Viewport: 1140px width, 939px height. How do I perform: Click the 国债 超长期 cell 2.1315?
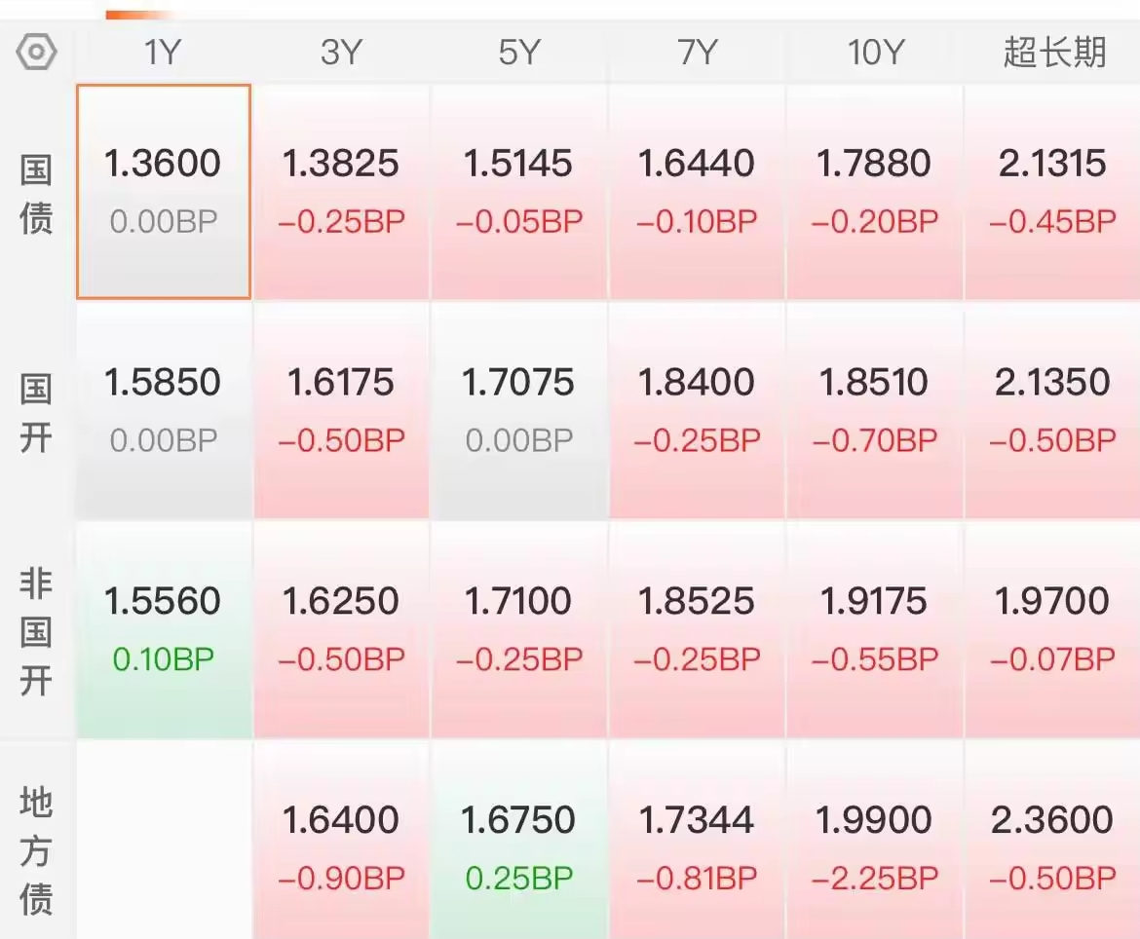coord(1052,192)
